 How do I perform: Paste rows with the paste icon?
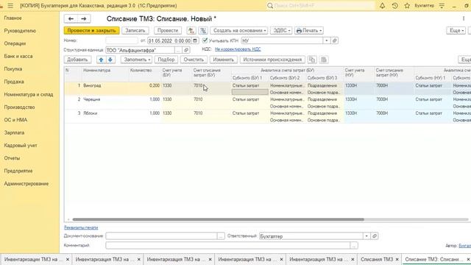point(324,60)
